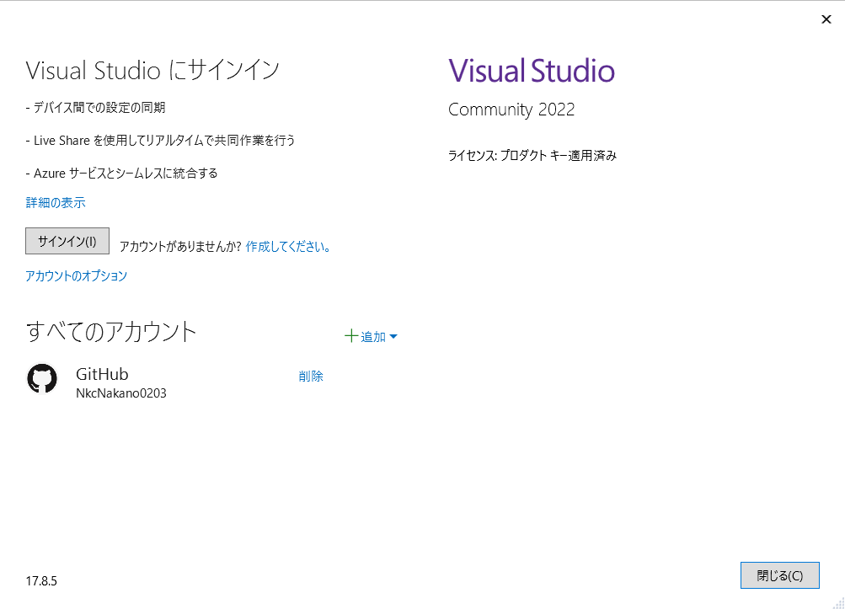
Task: Select the NkcNakano0203 account name text
Action: click(x=121, y=393)
